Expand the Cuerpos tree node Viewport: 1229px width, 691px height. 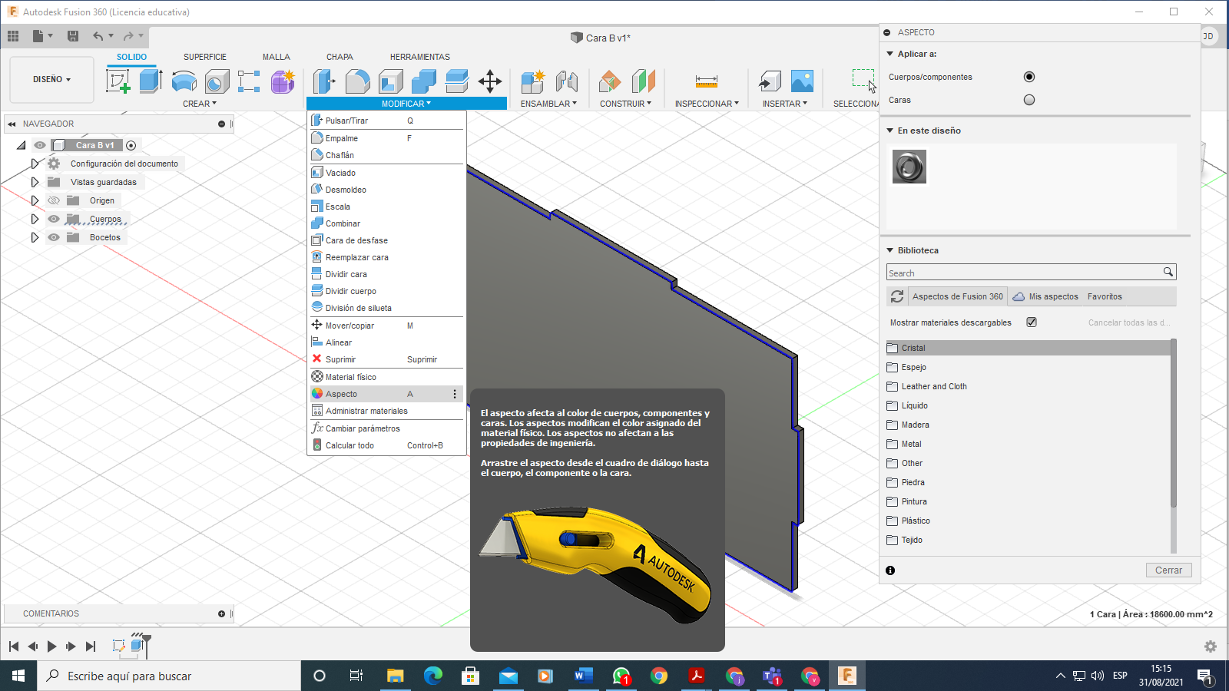[x=35, y=219]
